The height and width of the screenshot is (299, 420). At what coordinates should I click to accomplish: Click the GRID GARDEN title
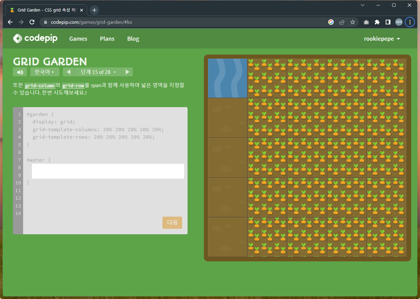pos(50,61)
